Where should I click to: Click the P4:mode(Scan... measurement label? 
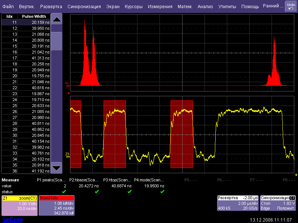pos(149,180)
